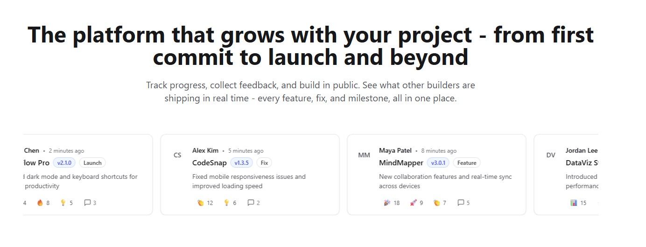Open the MindMapper project title

pyautogui.click(x=401, y=163)
